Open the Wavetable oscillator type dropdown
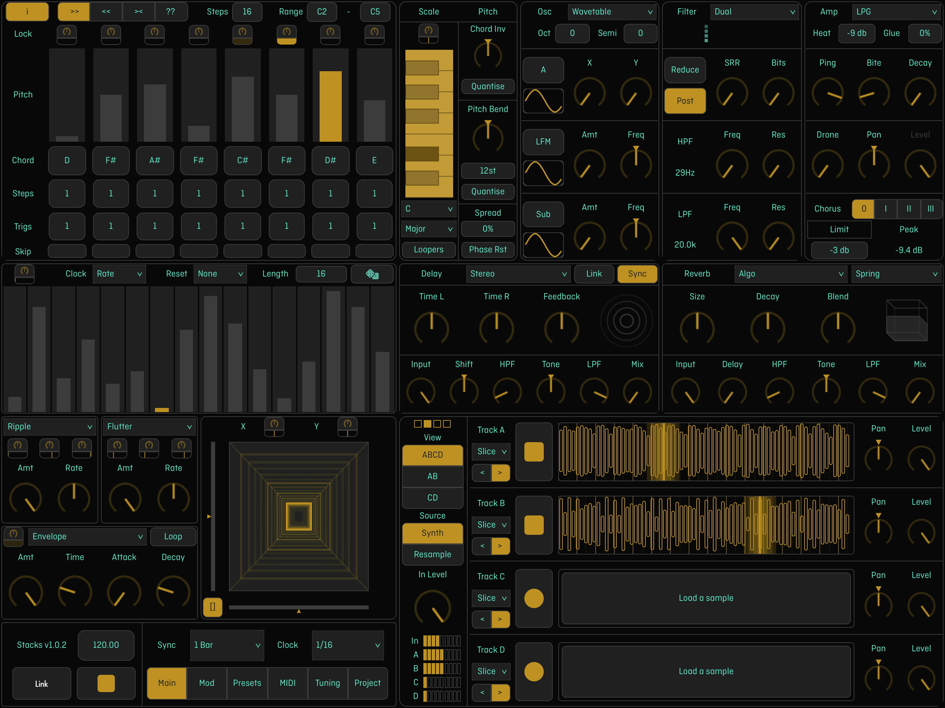The image size is (945, 708). [x=612, y=11]
